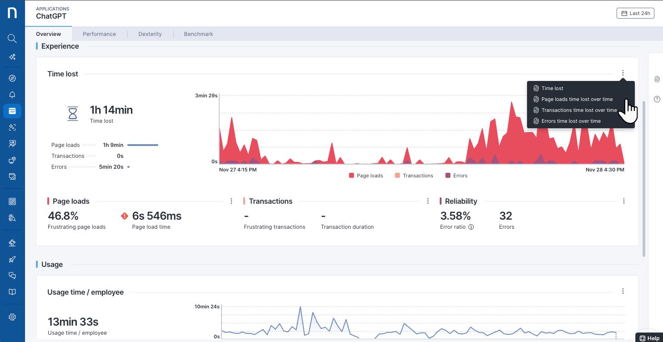Open the compass icon in the sidebar

tap(12, 78)
